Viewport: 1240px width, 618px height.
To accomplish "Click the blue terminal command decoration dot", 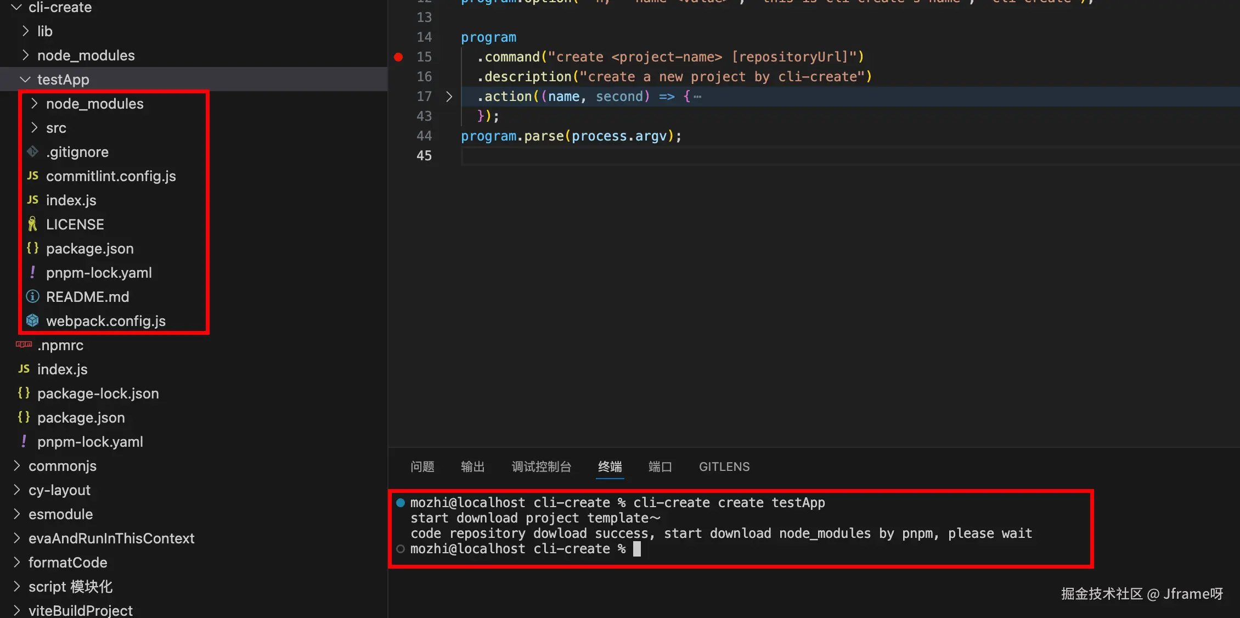I will tap(401, 503).
